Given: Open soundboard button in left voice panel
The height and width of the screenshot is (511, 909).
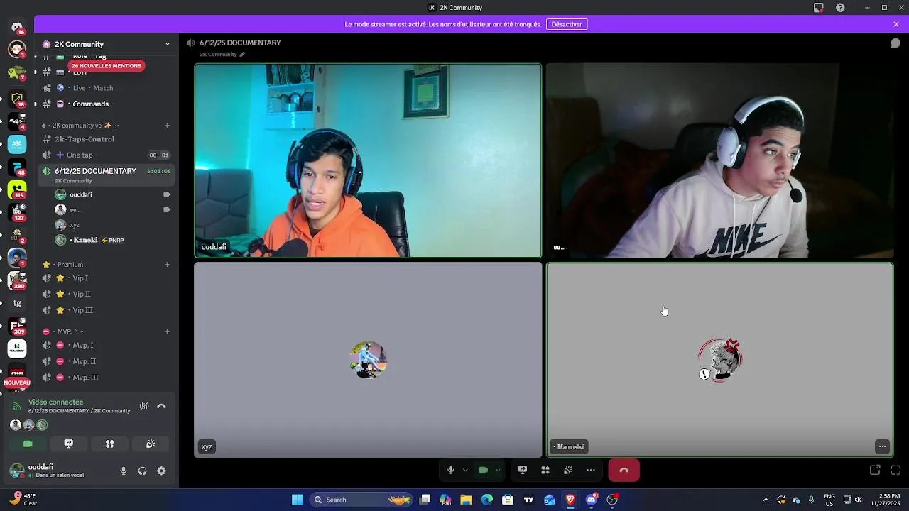Looking at the screenshot, I should coord(151,444).
